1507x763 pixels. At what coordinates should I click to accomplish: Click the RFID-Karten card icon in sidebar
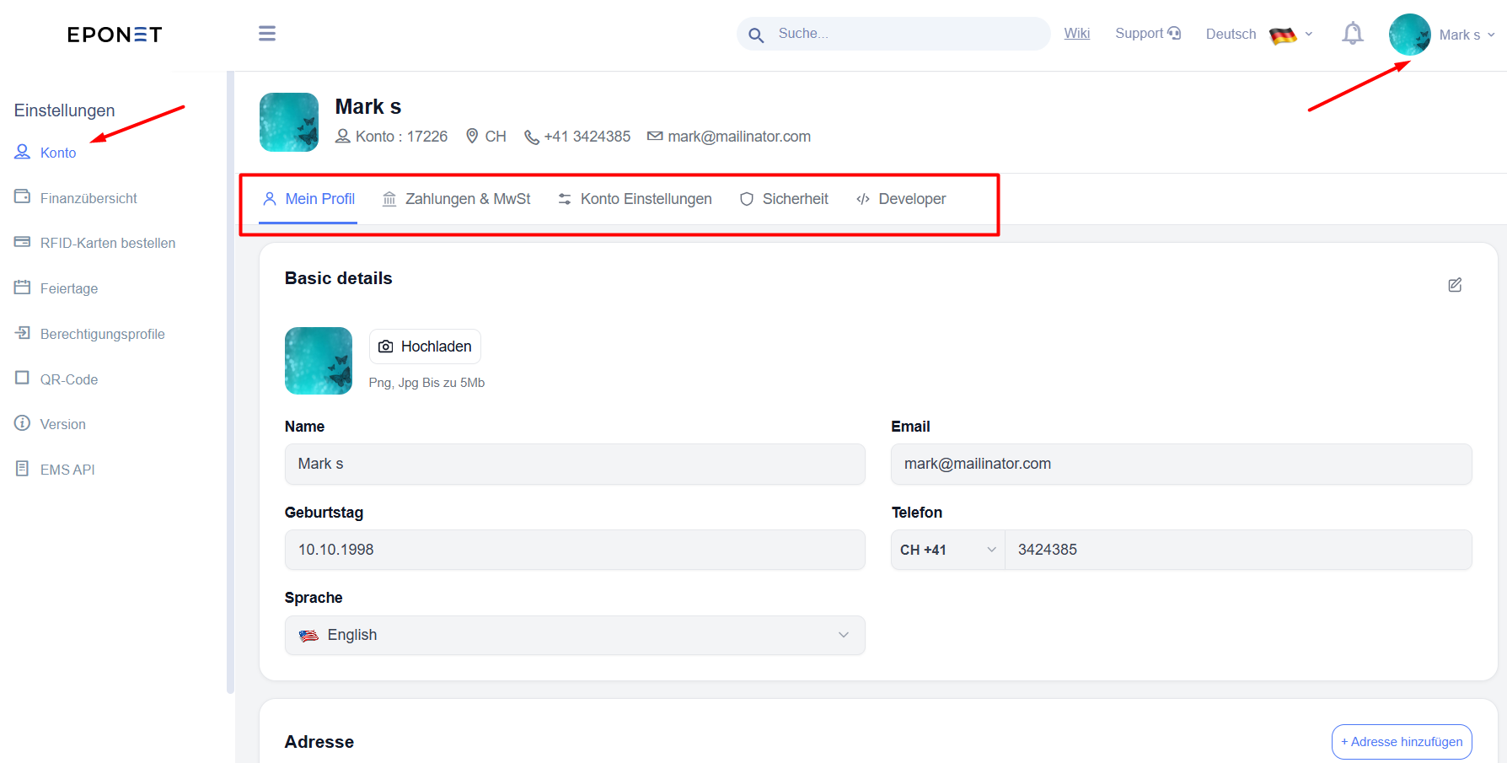tap(22, 242)
